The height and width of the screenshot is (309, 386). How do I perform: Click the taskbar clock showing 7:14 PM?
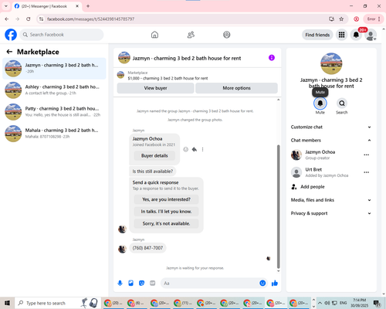coord(360,303)
